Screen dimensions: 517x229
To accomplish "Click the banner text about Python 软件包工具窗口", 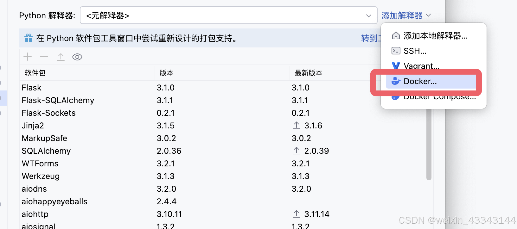I will coord(137,38).
